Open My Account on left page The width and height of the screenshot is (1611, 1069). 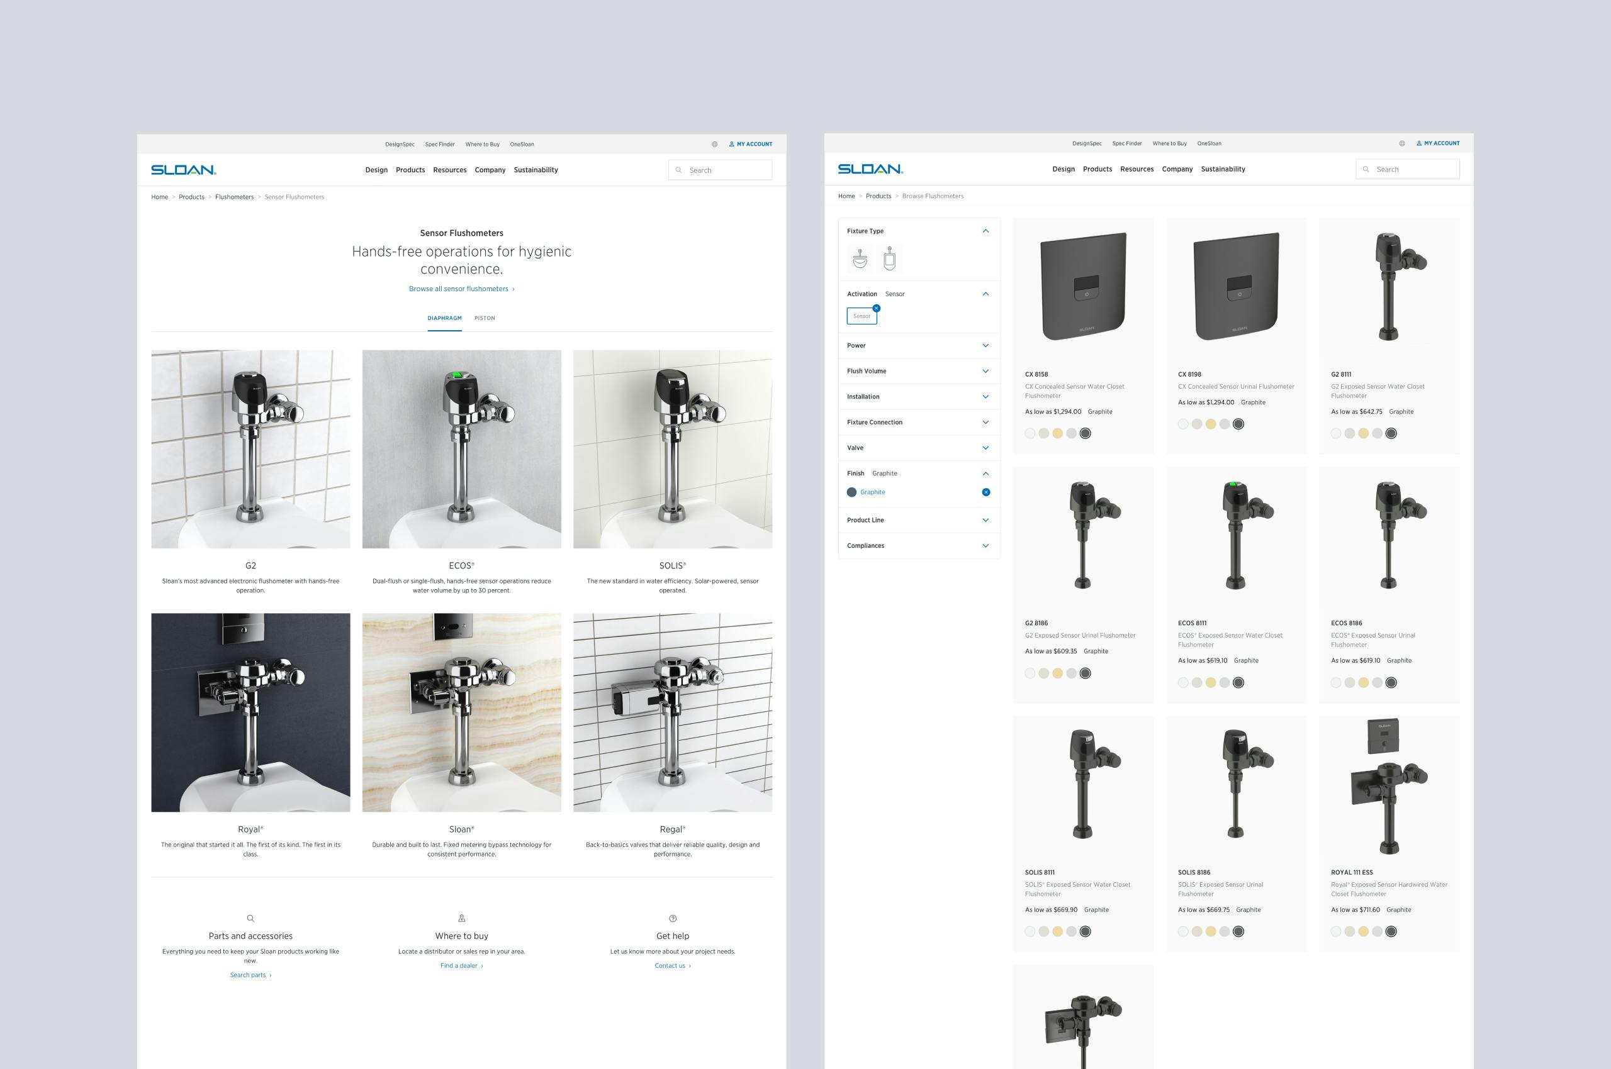[751, 145]
